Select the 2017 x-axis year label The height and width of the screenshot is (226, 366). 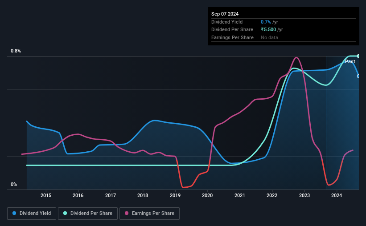click(111, 195)
